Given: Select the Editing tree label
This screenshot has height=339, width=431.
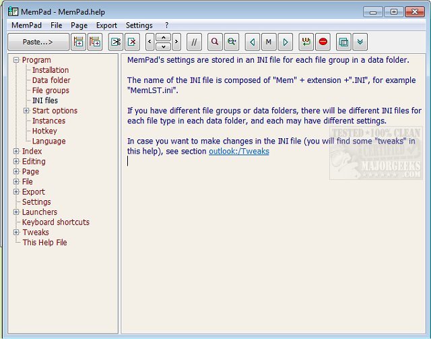Looking at the screenshot, I should tap(34, 161).
